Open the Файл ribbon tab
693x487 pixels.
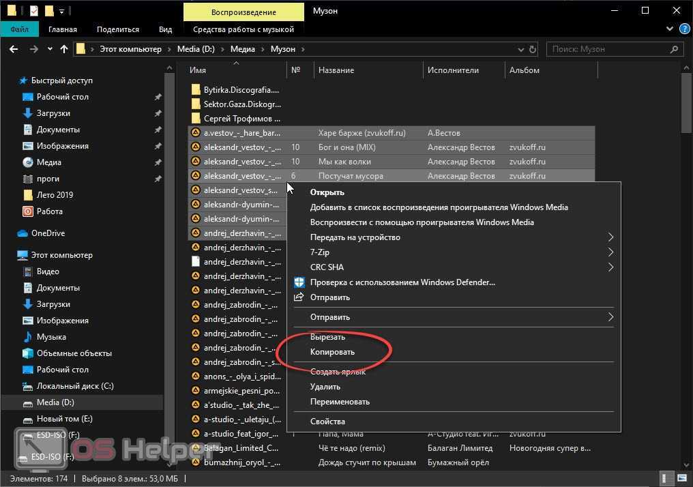coord(19,29)
